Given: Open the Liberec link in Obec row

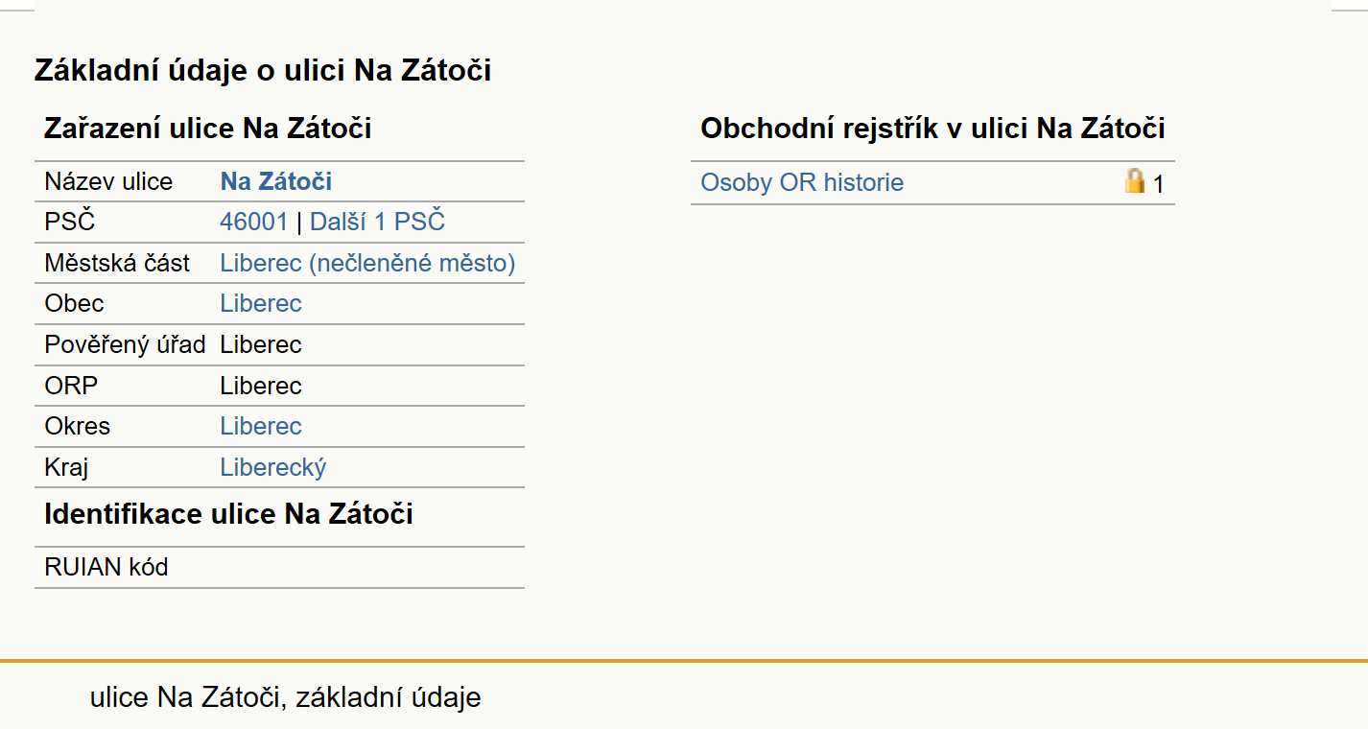Looking at the screenshot, I should point(261,303).
